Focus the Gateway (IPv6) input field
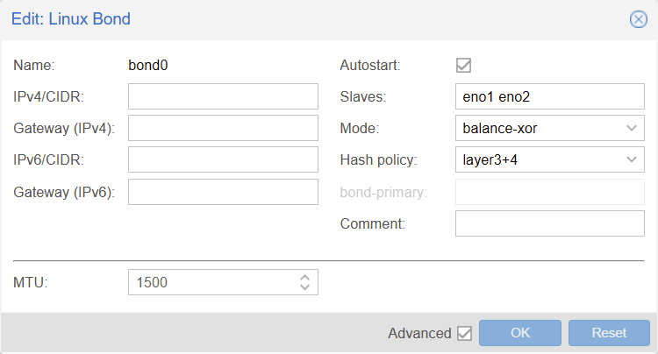Viewport: 658px width, 354px height. click(x=223, y=192)
